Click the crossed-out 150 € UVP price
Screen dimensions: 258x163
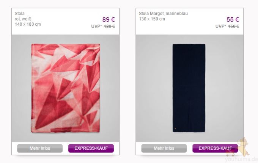click(234, 26)
